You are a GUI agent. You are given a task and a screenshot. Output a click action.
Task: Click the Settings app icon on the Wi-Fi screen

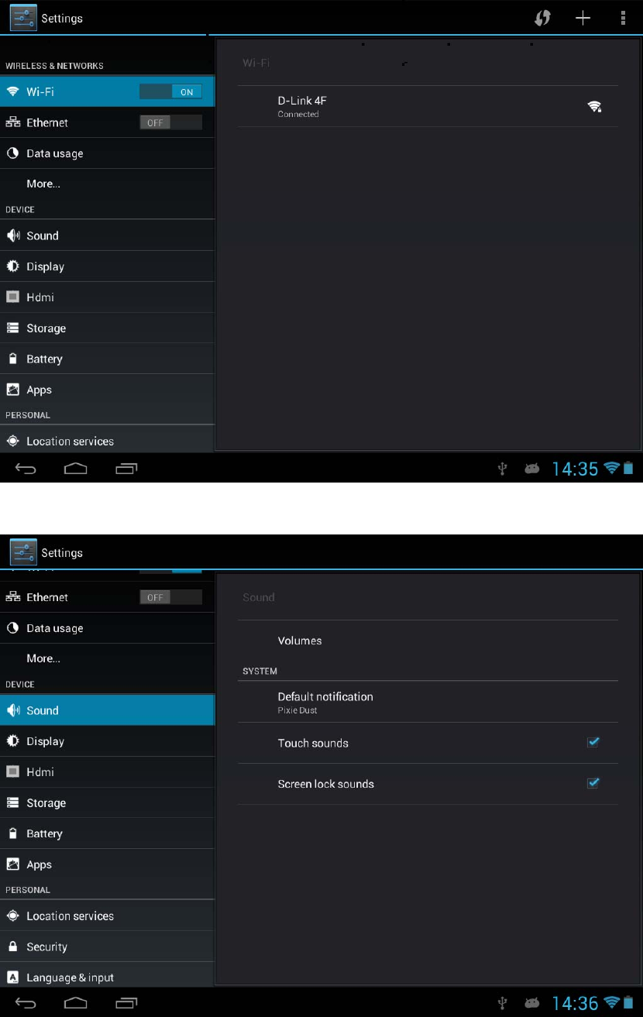pos(23,18)
